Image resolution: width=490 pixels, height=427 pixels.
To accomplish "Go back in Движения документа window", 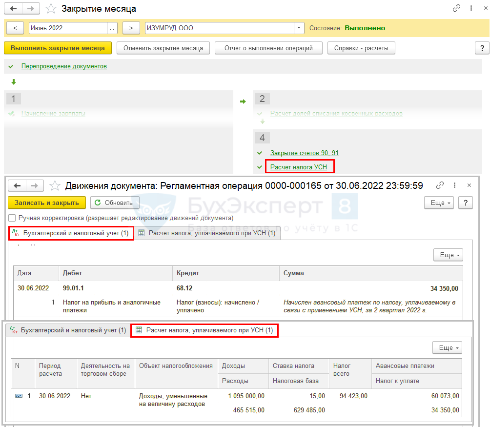I will (x=17, y=185).
